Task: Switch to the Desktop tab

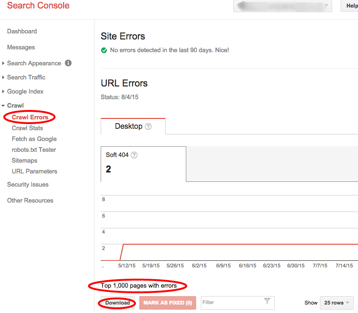Action: point(129,126)
